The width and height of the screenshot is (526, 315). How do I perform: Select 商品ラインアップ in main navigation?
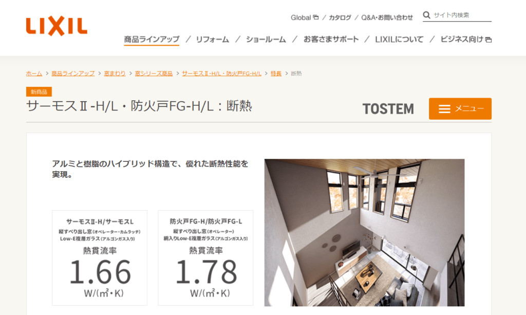click(152, 40)
